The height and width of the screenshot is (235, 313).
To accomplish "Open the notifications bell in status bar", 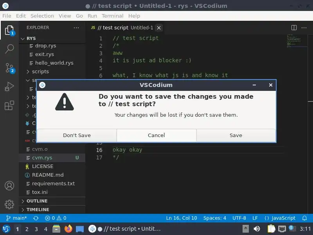I will click(304, 218).
